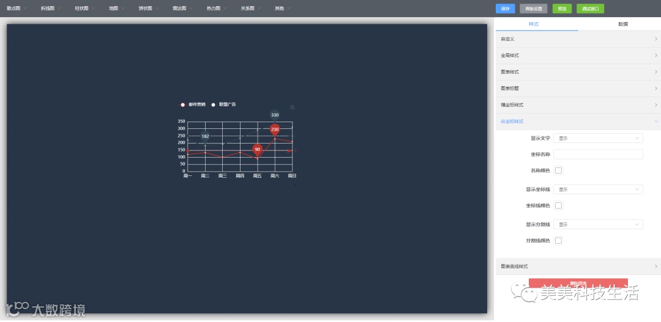Open the 显示分割线 dropdown
This screenshot has width=661, height=322.
598,224
